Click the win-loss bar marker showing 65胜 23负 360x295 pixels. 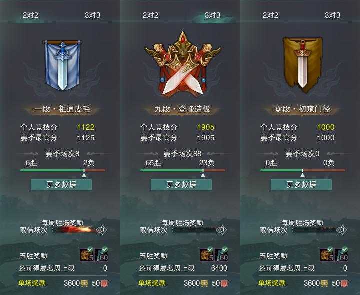pos(203,174)
